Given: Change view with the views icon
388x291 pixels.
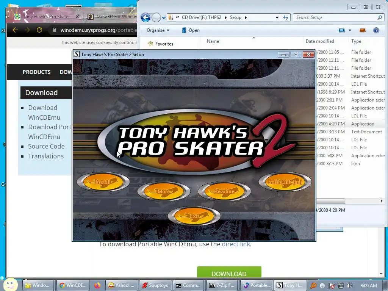Looking at the screenshot, I should pos(342,30).
